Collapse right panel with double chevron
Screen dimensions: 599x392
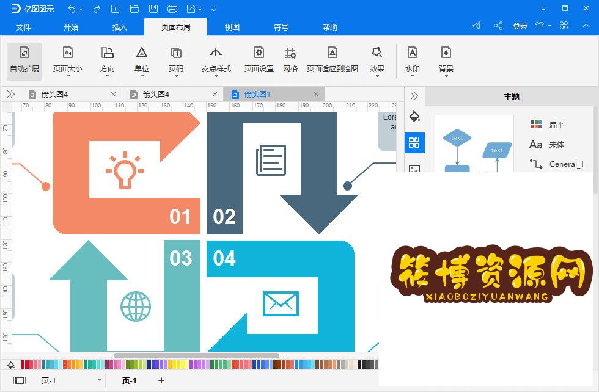point(414,96)
